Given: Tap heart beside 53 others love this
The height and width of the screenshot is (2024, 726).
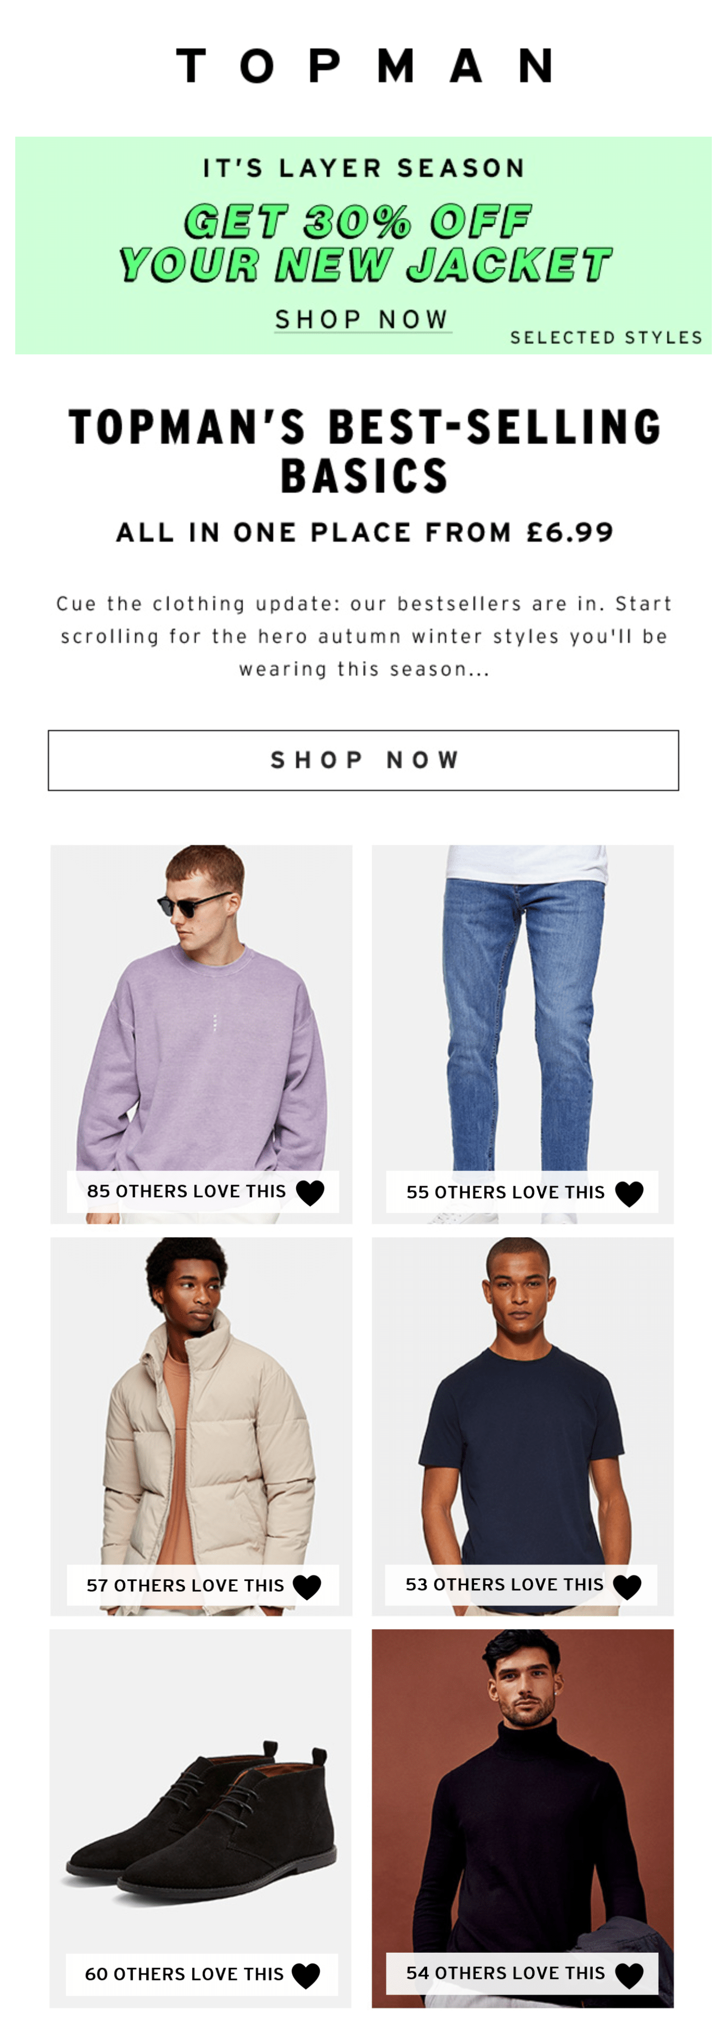Looking at the screenshot, I should [627, 1587].
